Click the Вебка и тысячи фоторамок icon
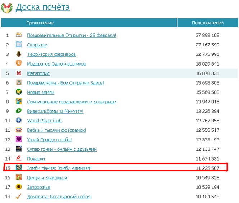The image size is (239, 203). coord(19,130)
